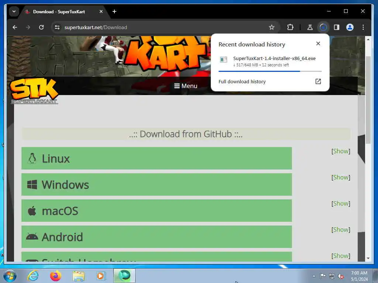The height and width of the screenshot is (283, 378).
Task: Open the Chrome three-dot menu
Action: [x=363, y=27]
